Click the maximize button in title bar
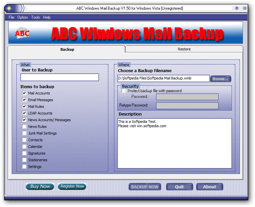Viewport: 255px width, 207px height. [x=245, y=8]
